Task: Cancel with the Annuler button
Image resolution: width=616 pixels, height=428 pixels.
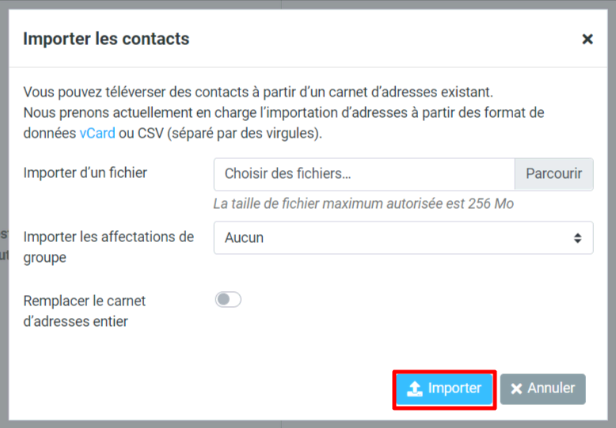Action: coord(543,388)
